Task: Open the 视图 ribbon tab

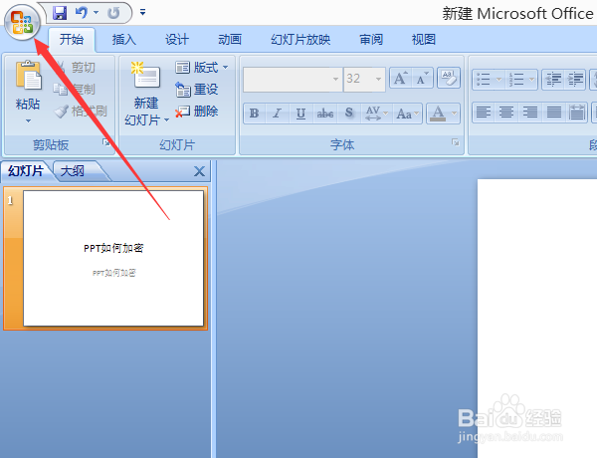Action: [424, 39]
